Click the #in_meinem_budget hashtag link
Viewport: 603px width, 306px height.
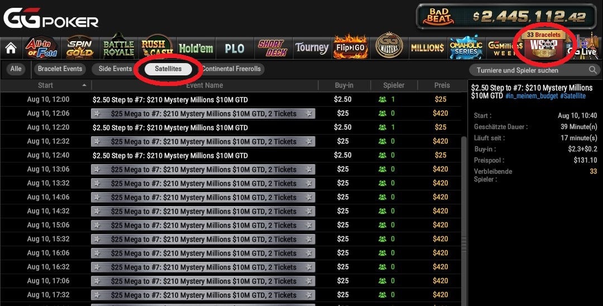pyautogui.click(x=532, y=95)
